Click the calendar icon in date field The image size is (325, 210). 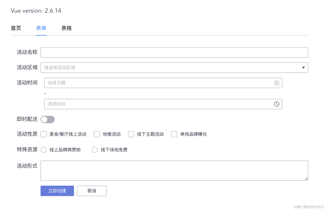(277, 83)
